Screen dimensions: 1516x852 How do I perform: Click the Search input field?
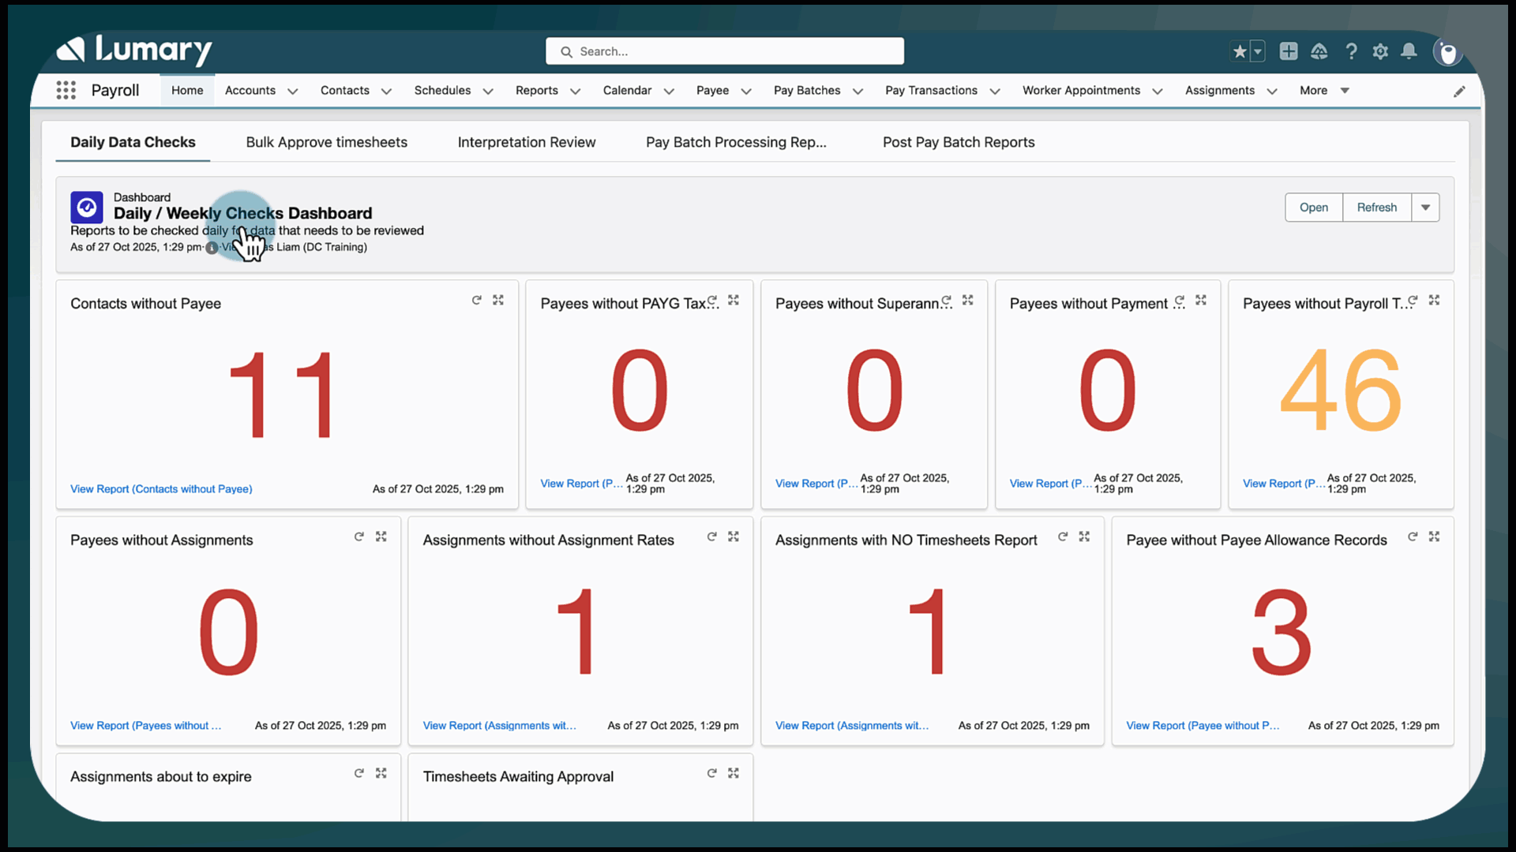click(724, 51)
